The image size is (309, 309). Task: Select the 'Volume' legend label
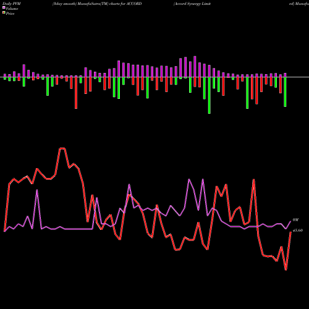pyautogui.click(x=12, y=9)
